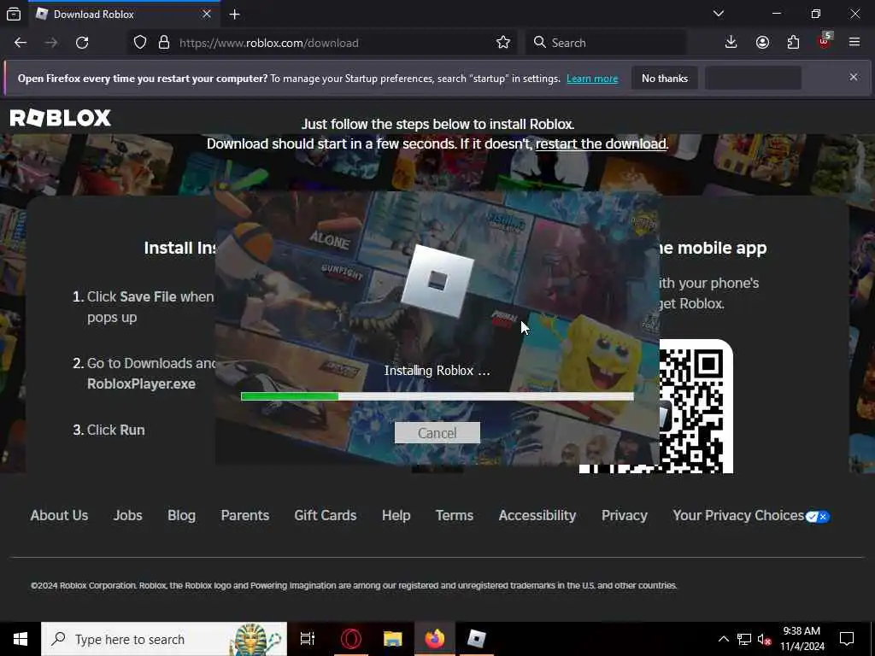Cancel the Roblox installation
This screenshot has height=656, width=875.
pyautogui.click(x=437, y=433)
